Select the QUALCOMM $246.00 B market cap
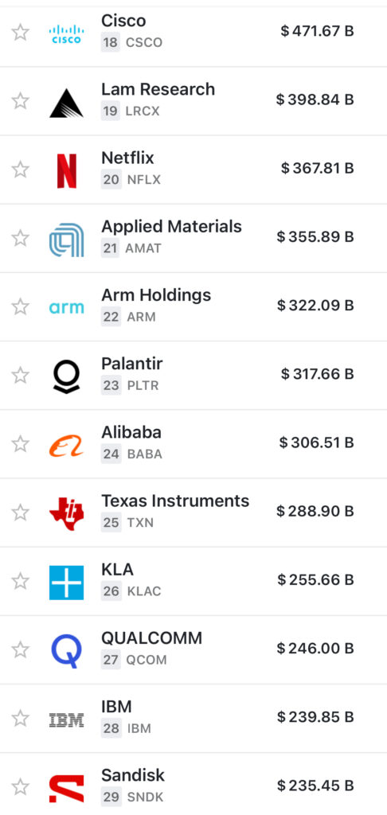Viewport: 387px width, 815px height. pyautogui.click(x=315, y=649)
